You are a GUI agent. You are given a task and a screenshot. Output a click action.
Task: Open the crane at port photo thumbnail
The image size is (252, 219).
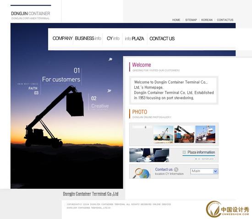pos(163,134)
